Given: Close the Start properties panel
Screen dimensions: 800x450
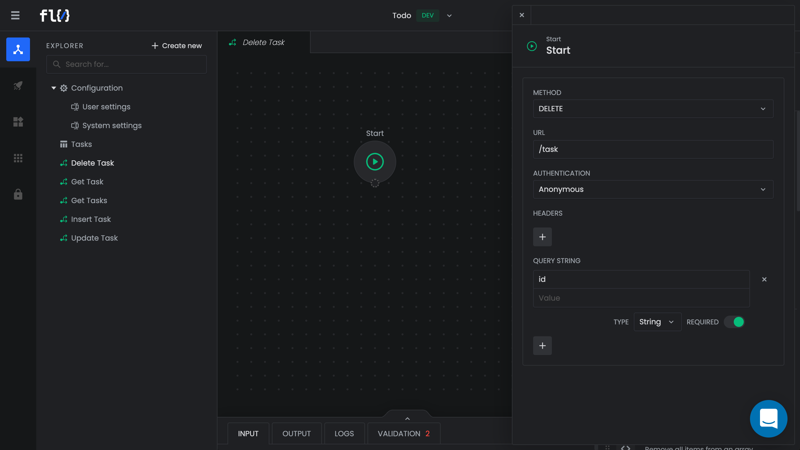Looking at the screenshot, I should (522, 15).
